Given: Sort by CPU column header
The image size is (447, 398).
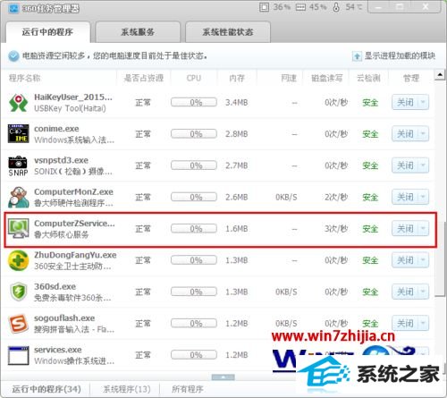Looking at the screenshot, I should [x=194, y=78].
